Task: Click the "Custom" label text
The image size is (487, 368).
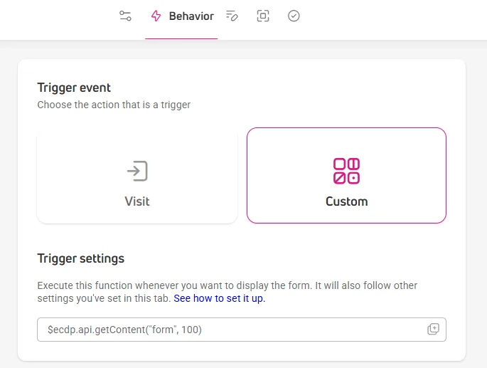Action: pos(347,201)
